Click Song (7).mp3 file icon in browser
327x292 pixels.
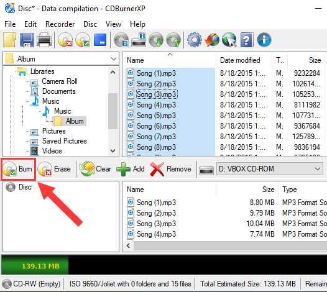pos(131,136)
